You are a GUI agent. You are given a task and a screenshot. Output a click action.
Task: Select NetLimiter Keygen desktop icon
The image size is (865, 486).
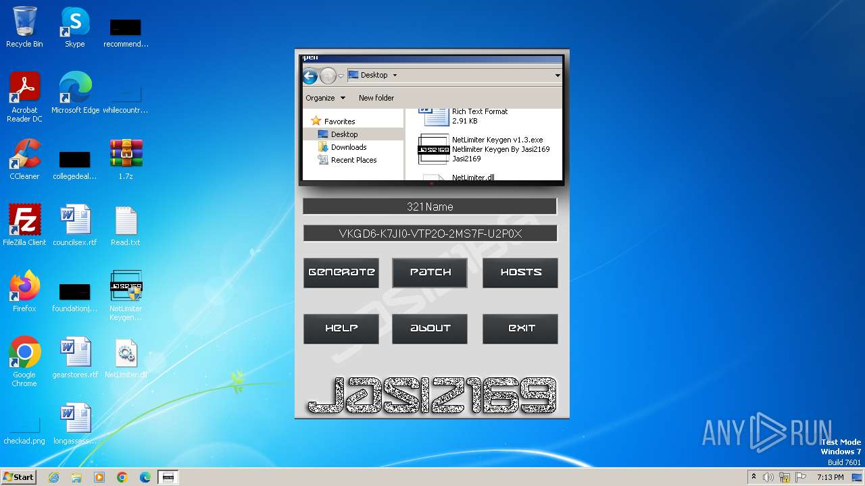point(126,295)
